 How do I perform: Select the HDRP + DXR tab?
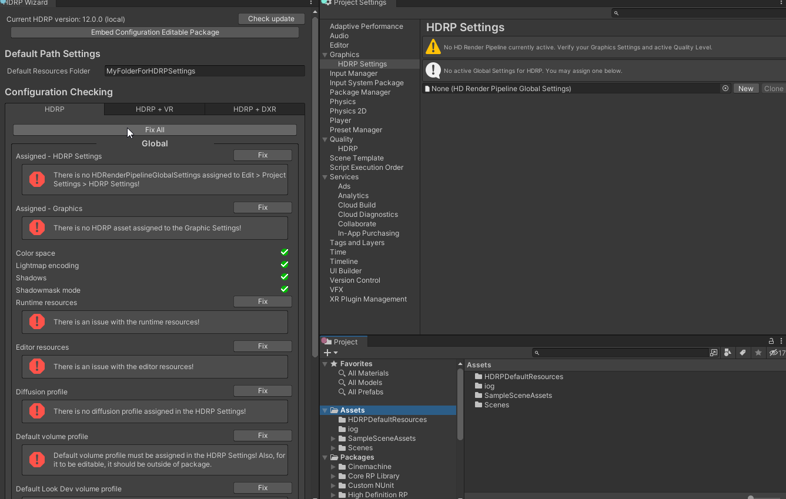click(x=255, y=109)
